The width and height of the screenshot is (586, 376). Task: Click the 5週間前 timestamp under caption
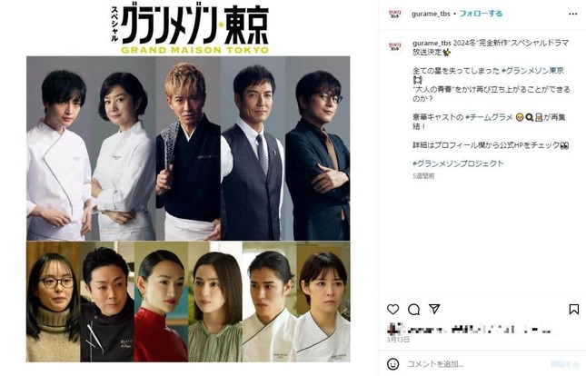(x=423, y=175)
